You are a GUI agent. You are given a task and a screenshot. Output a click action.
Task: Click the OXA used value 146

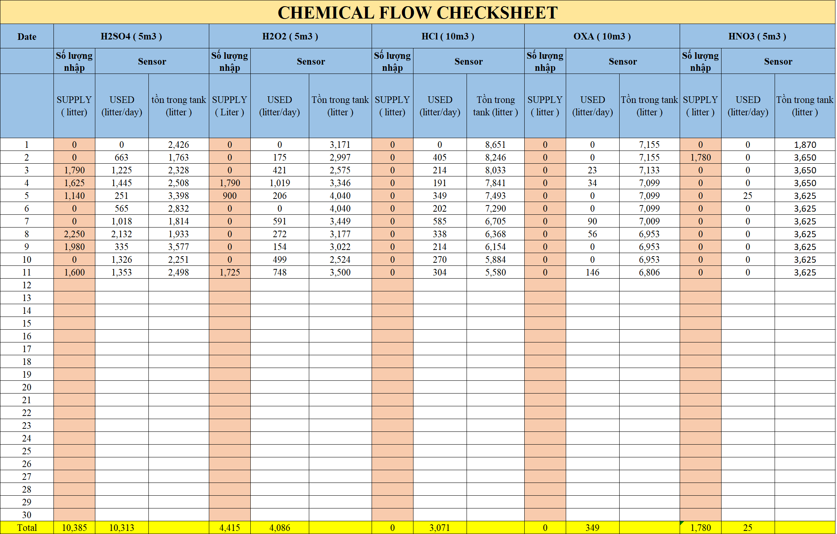[x=592, y=272]
